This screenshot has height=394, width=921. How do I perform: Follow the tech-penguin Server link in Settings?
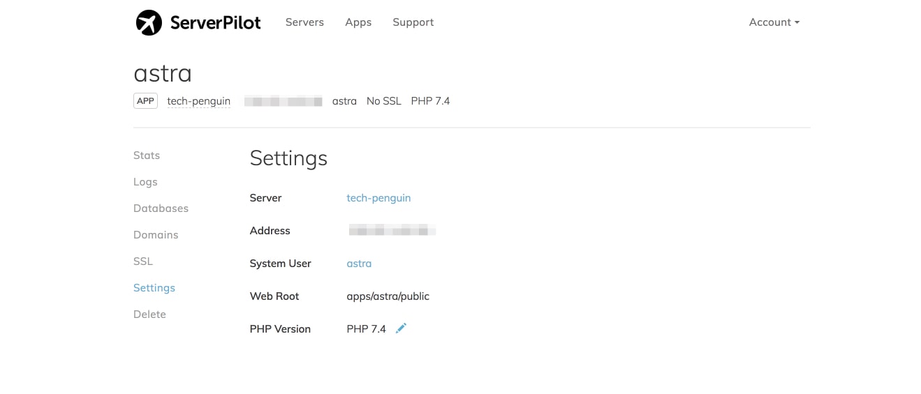tap(378, 198)
